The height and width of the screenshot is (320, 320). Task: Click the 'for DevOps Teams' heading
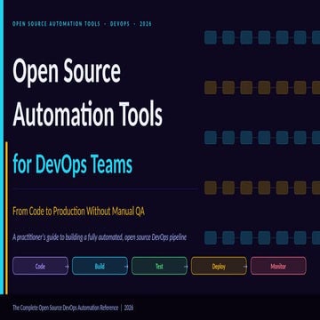(72, 165)
